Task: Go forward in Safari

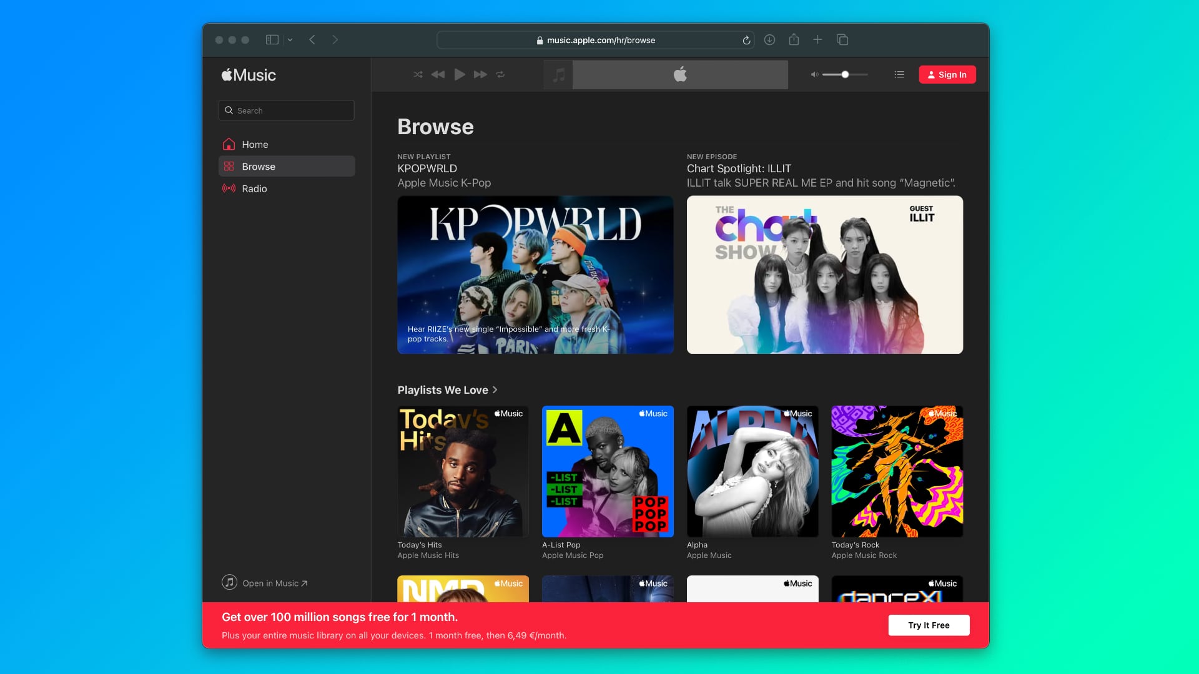Action: pos(335,40)
